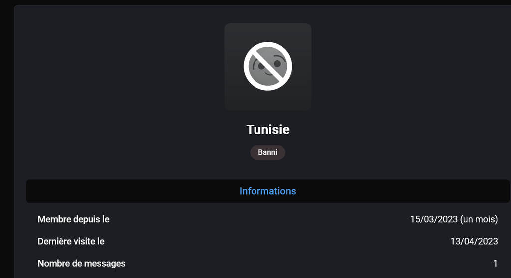This screenshot has width=511, height=278.
Task: Click the message count value 1
Action: click(x=495, y=263)
